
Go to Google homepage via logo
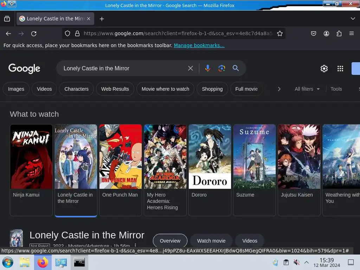pos(24,69)
